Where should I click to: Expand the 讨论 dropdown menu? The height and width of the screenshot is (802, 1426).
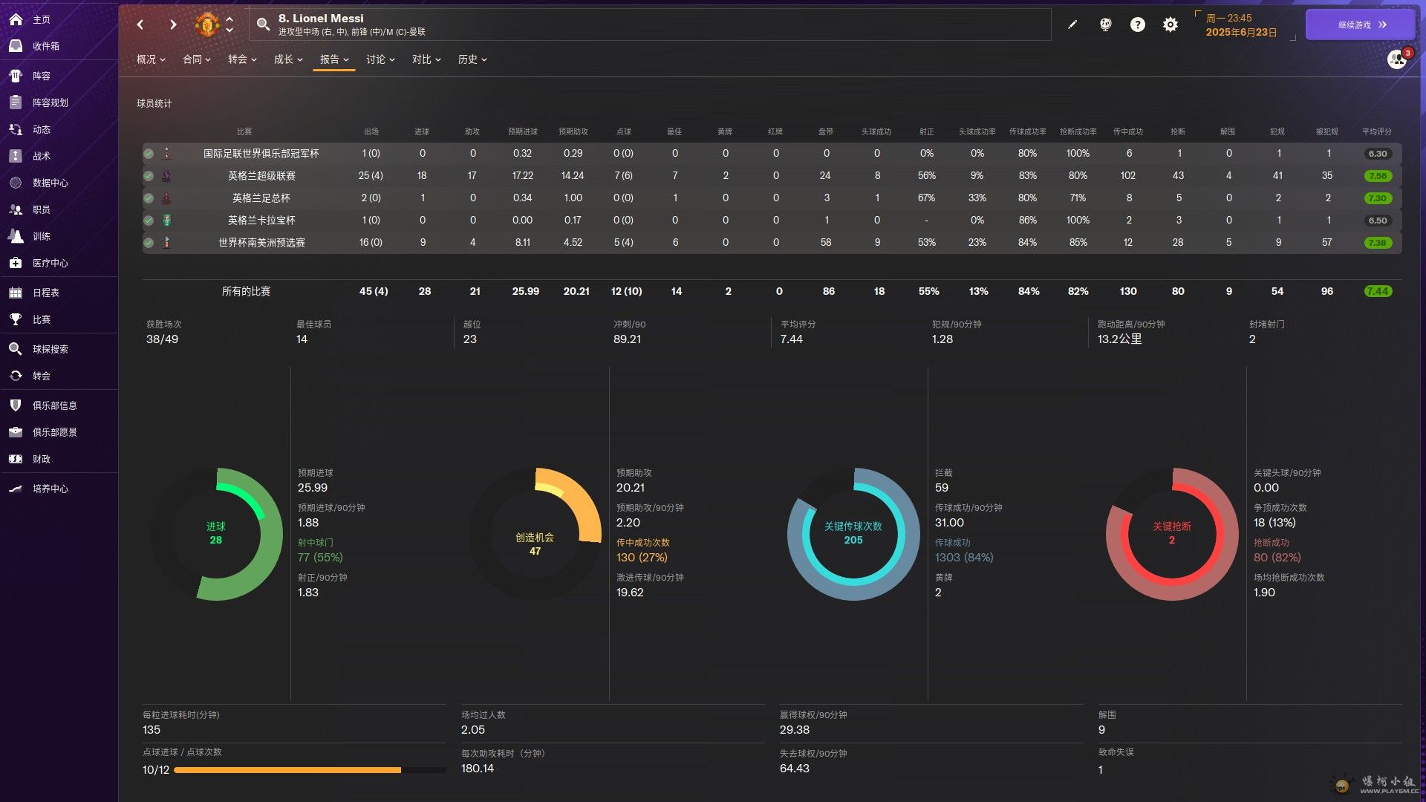coord(380,59)
